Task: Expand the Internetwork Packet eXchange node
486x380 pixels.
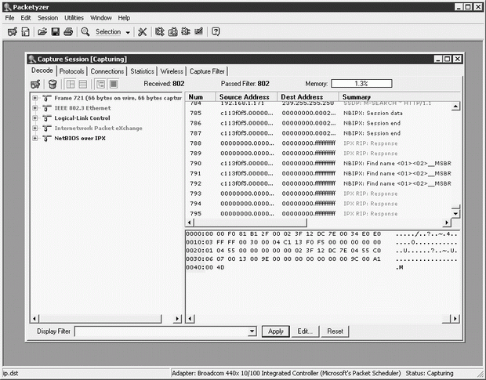Action: (x=35, y=128)
